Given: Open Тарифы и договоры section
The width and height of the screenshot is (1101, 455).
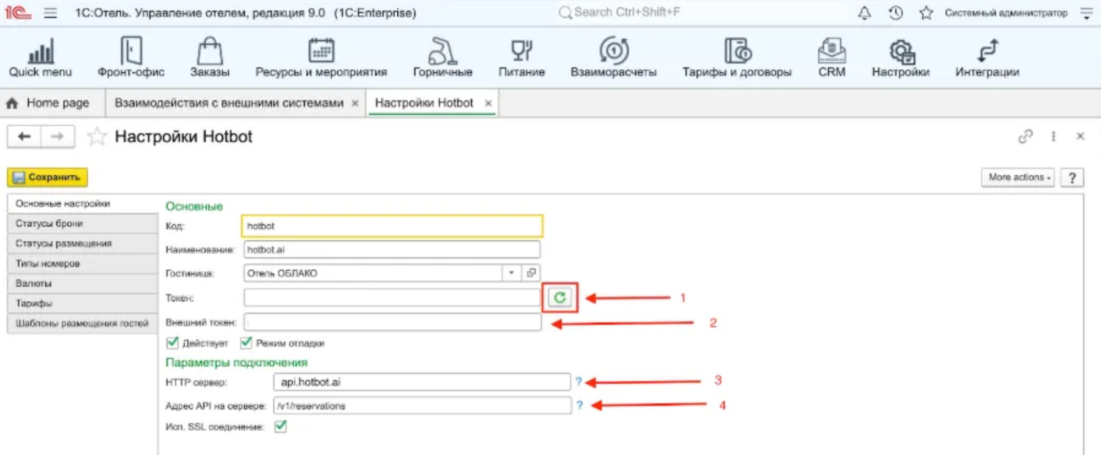Looking at the screenshot, I should pos(737,58).
